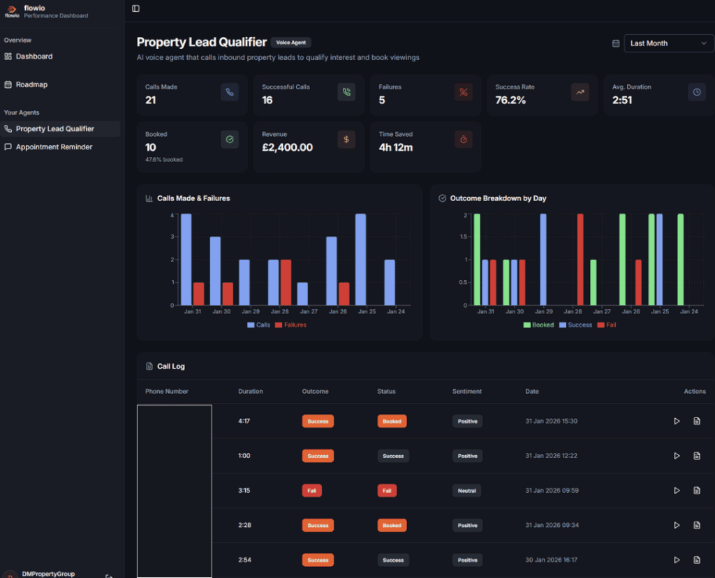This screenshot has height=578, width=715.
Task: Click the Avg. Duration clock icon
Action: coord(696,92)
